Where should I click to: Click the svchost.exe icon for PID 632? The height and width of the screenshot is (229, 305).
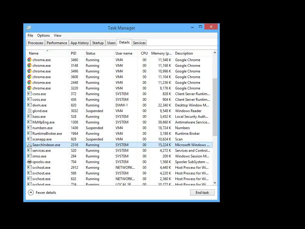29,178
